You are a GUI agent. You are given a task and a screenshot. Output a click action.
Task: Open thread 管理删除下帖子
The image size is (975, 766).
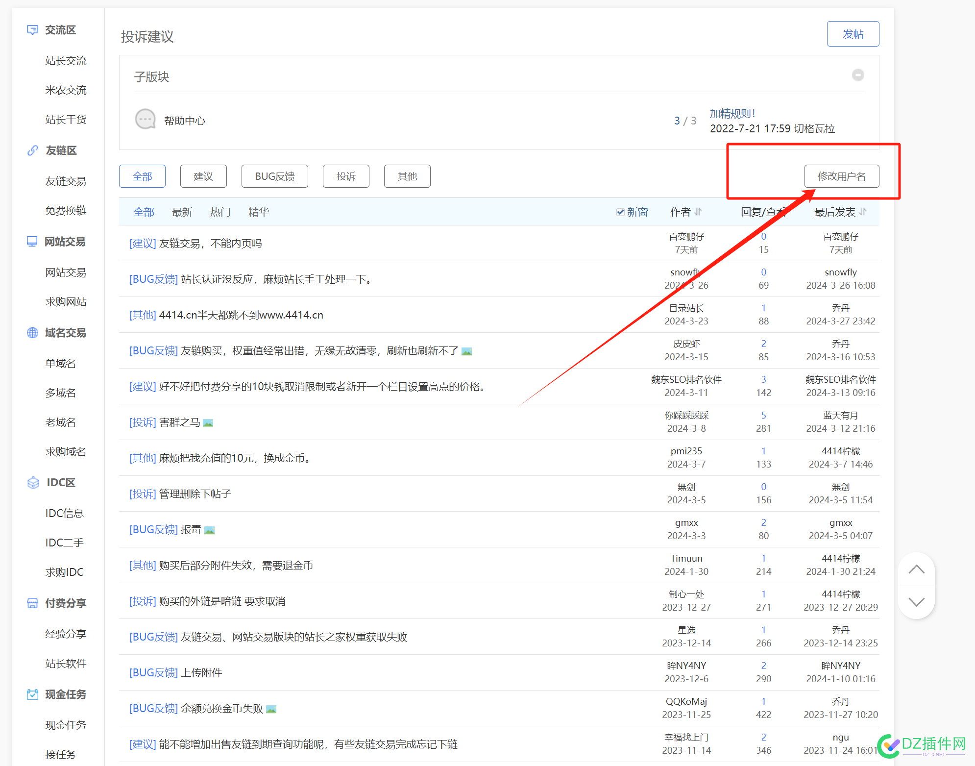(x=195, y=494)
